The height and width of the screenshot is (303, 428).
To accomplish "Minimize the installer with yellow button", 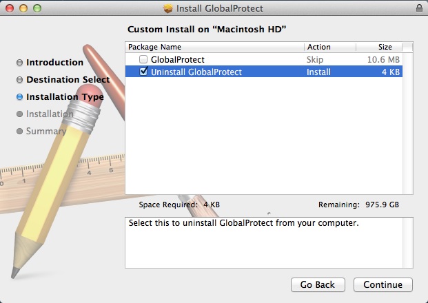I will (23, 8).
